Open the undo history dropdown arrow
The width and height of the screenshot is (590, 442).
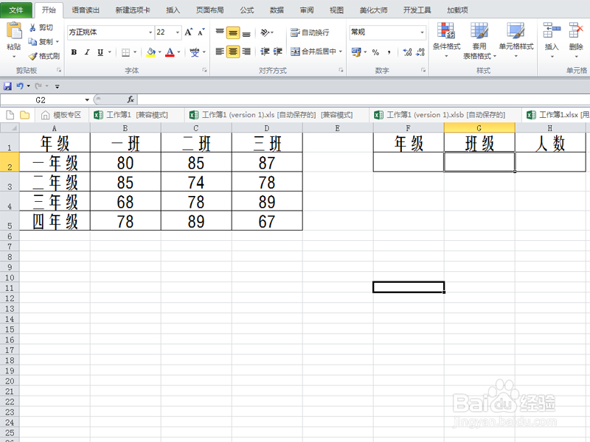click(x=28, y=86)
